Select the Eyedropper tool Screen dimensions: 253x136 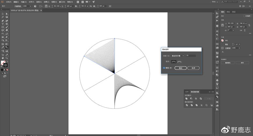3,47
